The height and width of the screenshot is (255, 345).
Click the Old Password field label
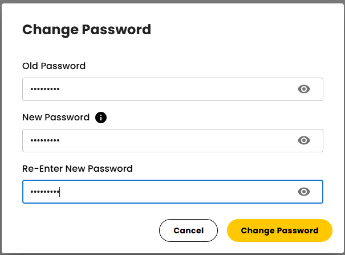(54, 66)
